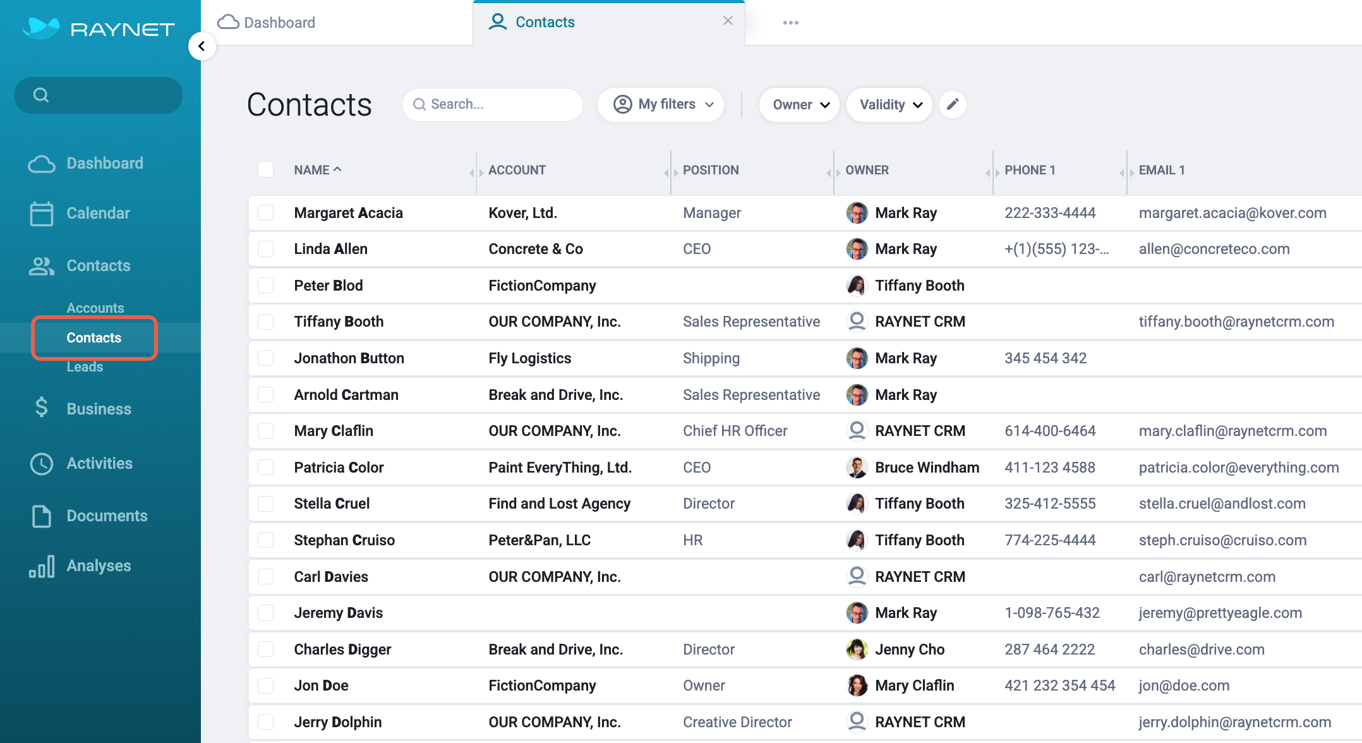Open Accounts in sidebar submenu

pos(95,308)
